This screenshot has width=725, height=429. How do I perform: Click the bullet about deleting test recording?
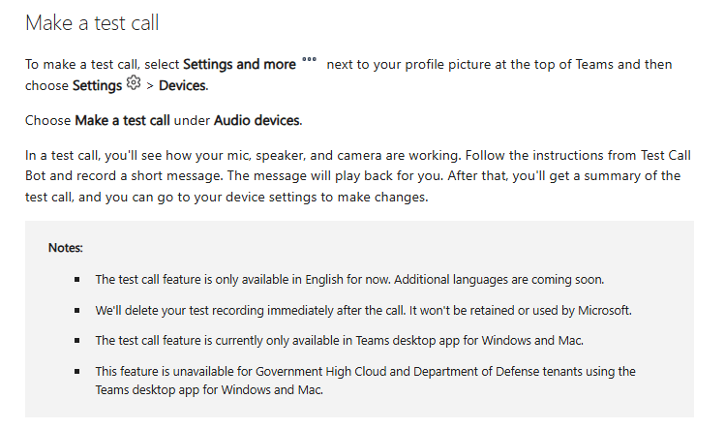(x=363, y=310)
